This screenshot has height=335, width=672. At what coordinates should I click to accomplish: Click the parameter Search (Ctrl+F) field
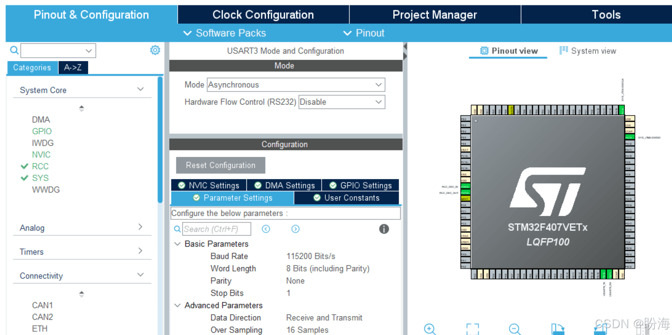coord(217,229)
